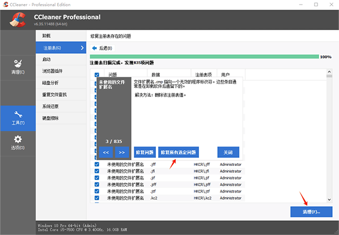
Task: Open the 系统还原 system restore tool
Action: coord(61,106)
